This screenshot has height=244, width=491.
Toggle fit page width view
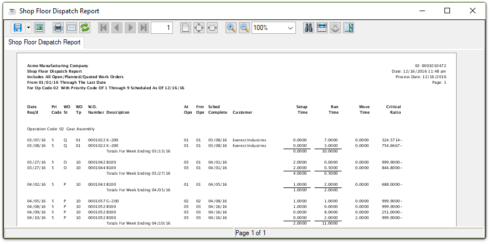[x=212, y=28]
